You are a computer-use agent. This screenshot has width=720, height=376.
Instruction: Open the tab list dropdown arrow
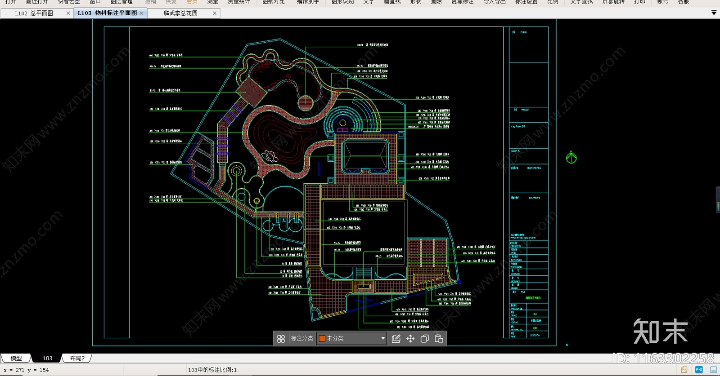[714, 13]
